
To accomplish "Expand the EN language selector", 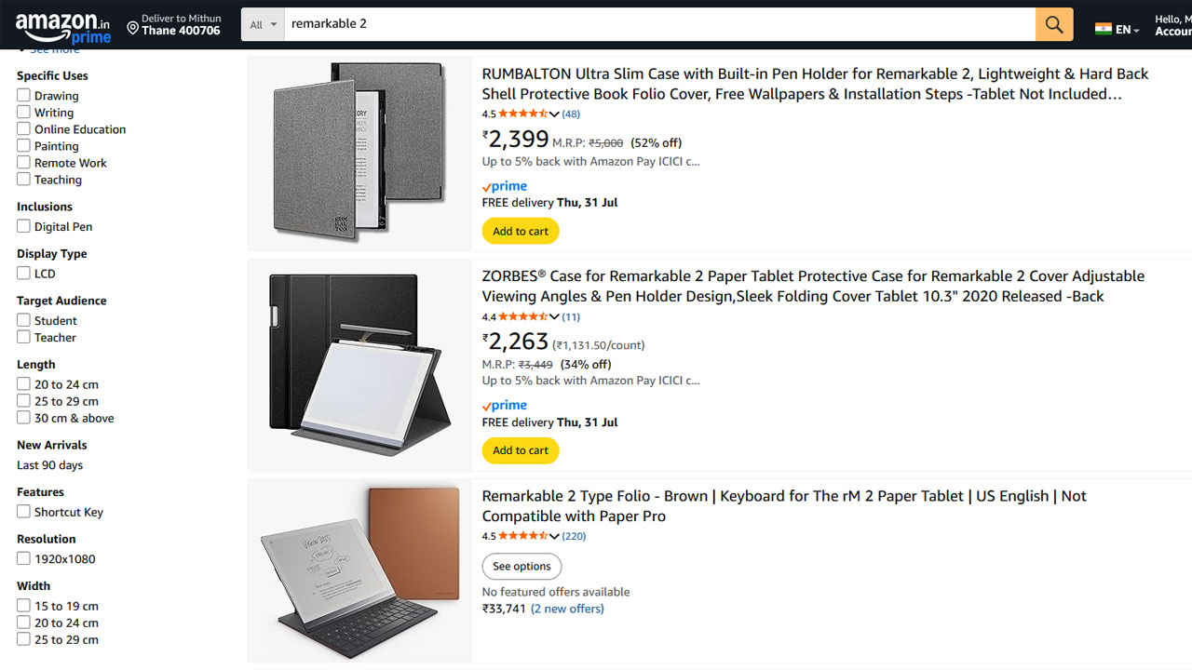I will pos(1128,30).
